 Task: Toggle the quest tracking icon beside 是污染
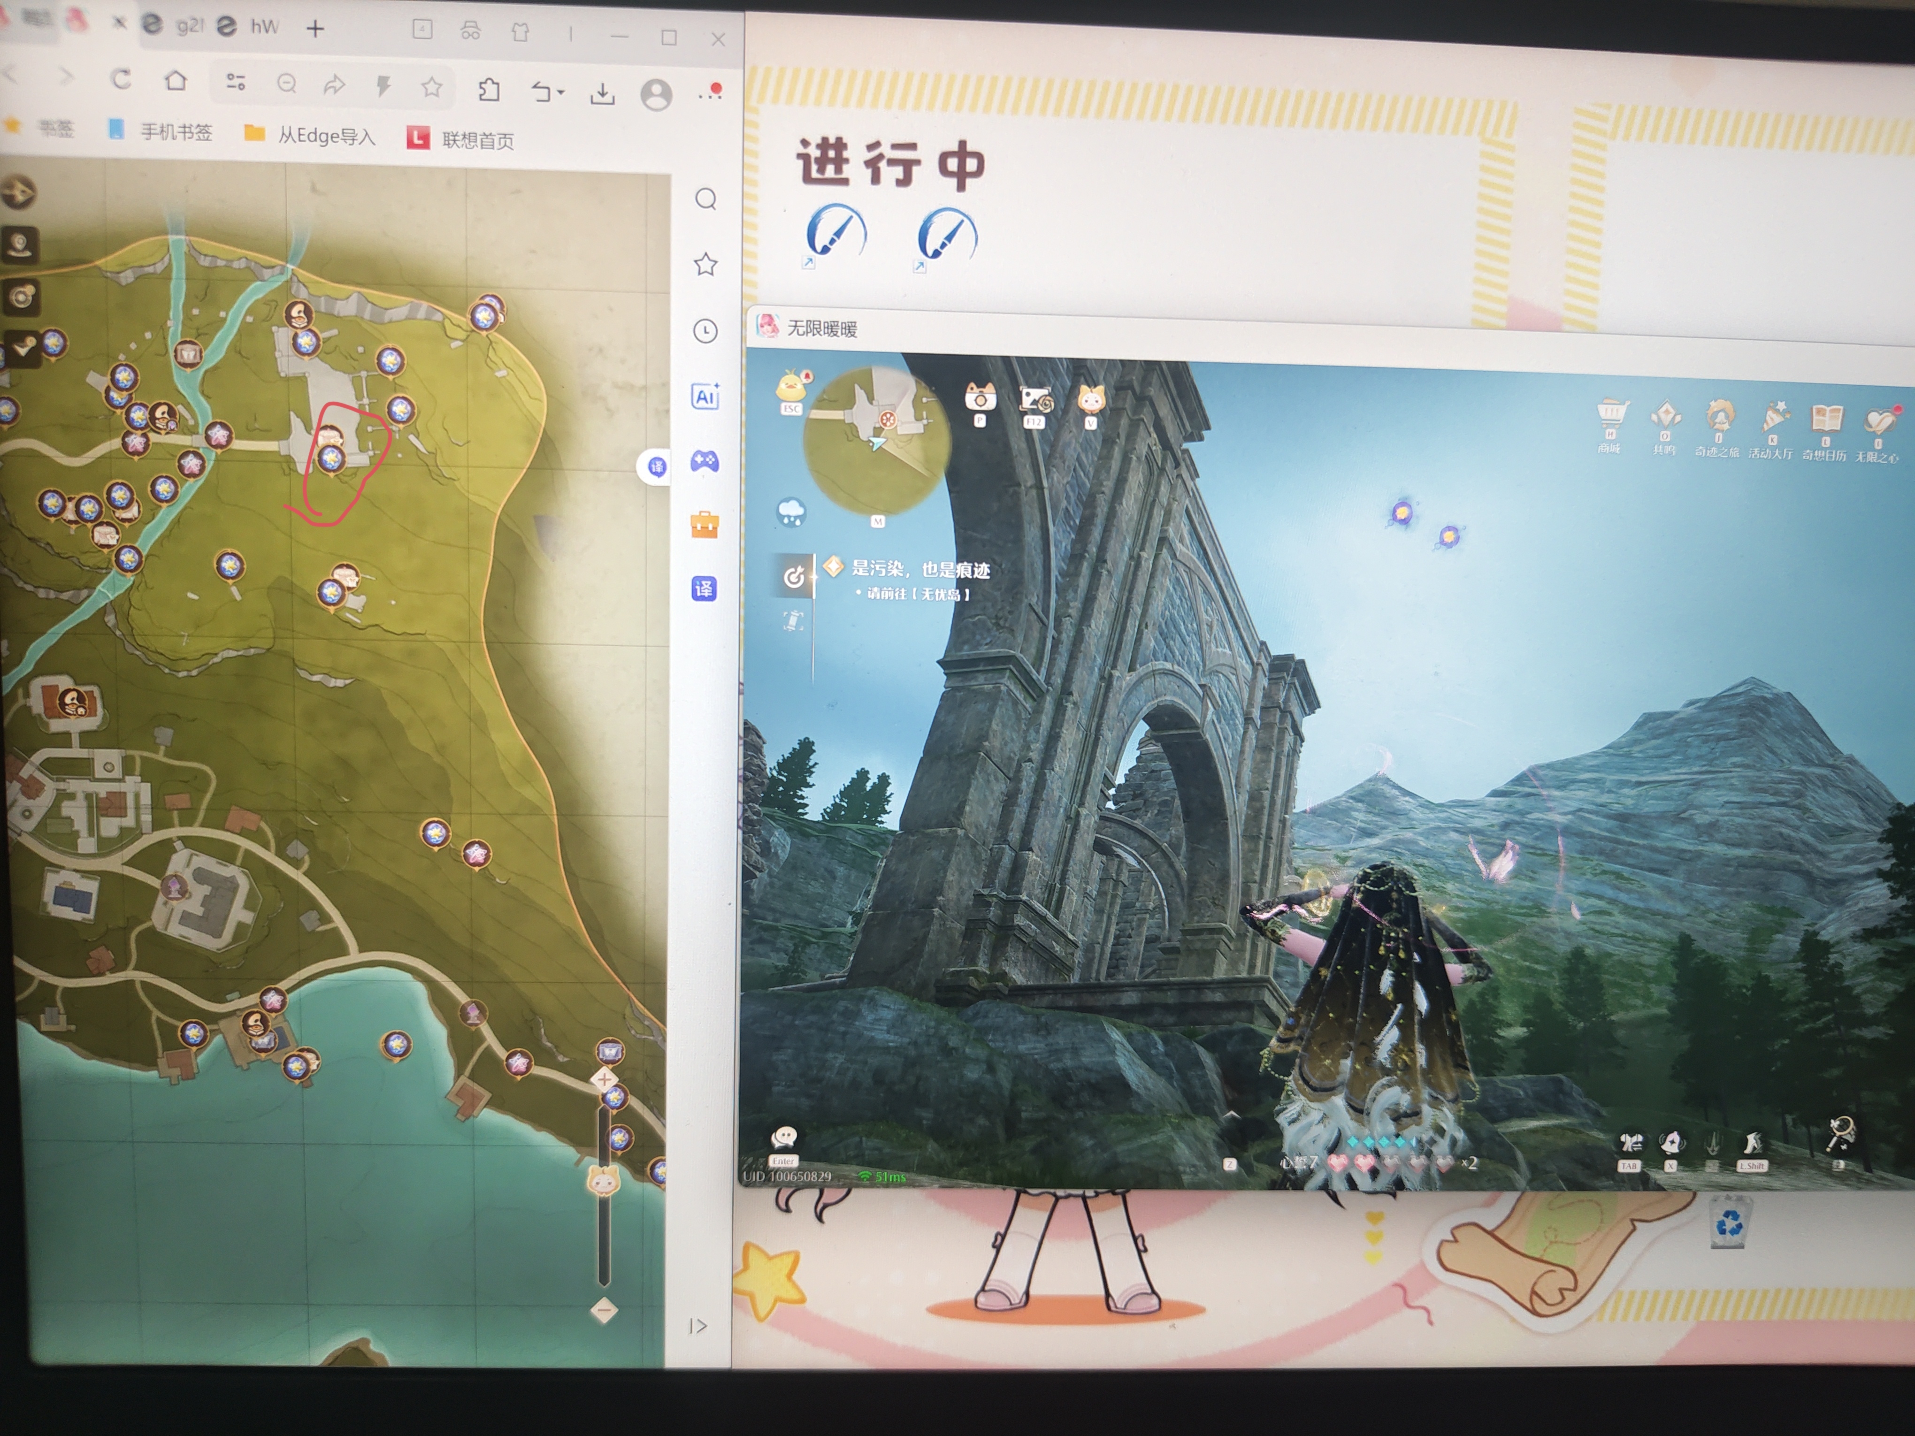coord(793,576)
